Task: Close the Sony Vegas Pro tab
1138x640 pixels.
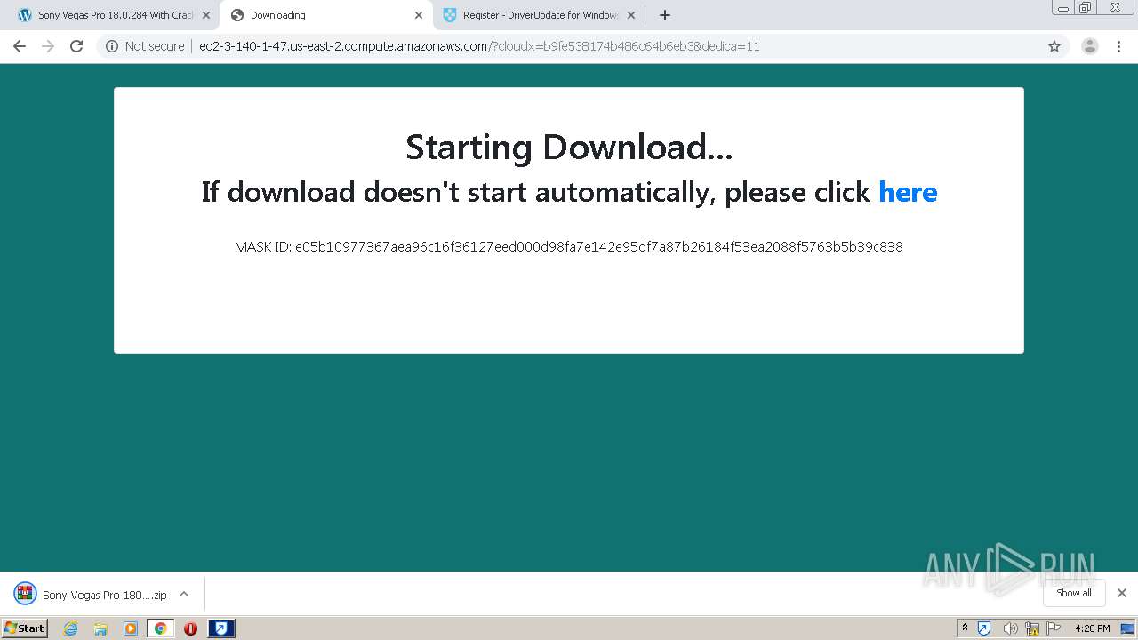Action: click(206, 15)
